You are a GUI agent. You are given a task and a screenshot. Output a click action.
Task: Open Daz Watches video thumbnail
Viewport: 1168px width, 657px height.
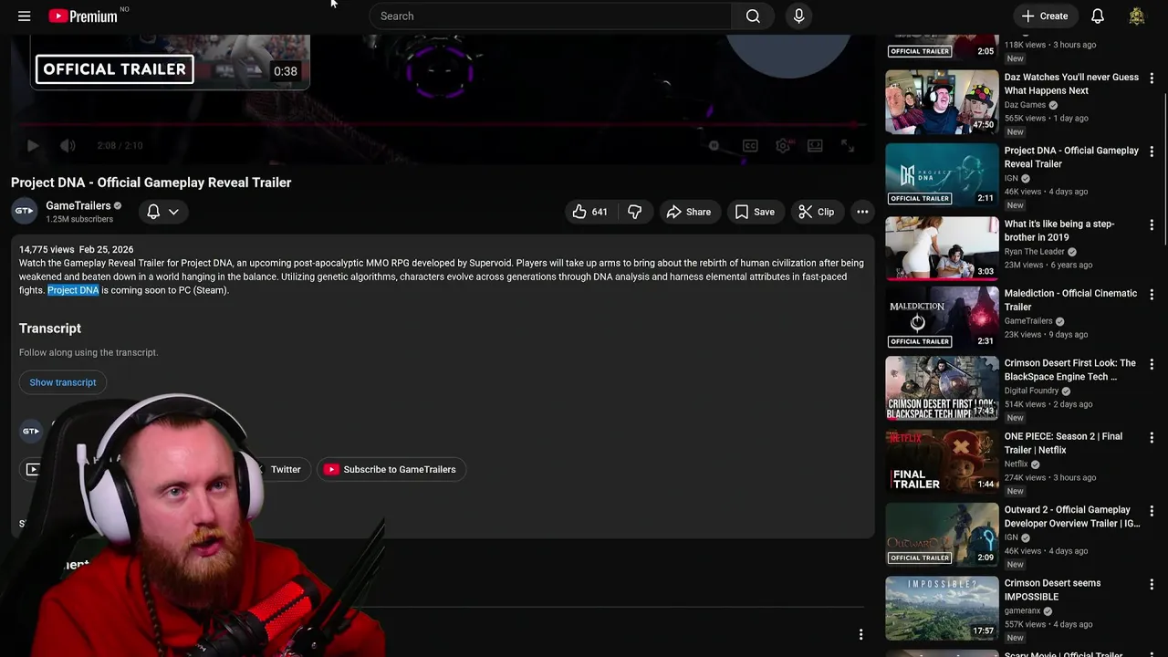[942, 102]
